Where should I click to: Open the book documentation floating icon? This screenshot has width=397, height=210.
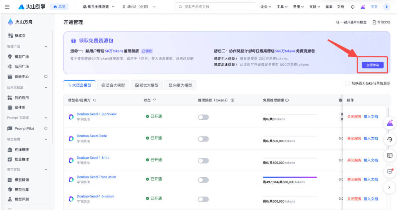click(x=390, y=155)
